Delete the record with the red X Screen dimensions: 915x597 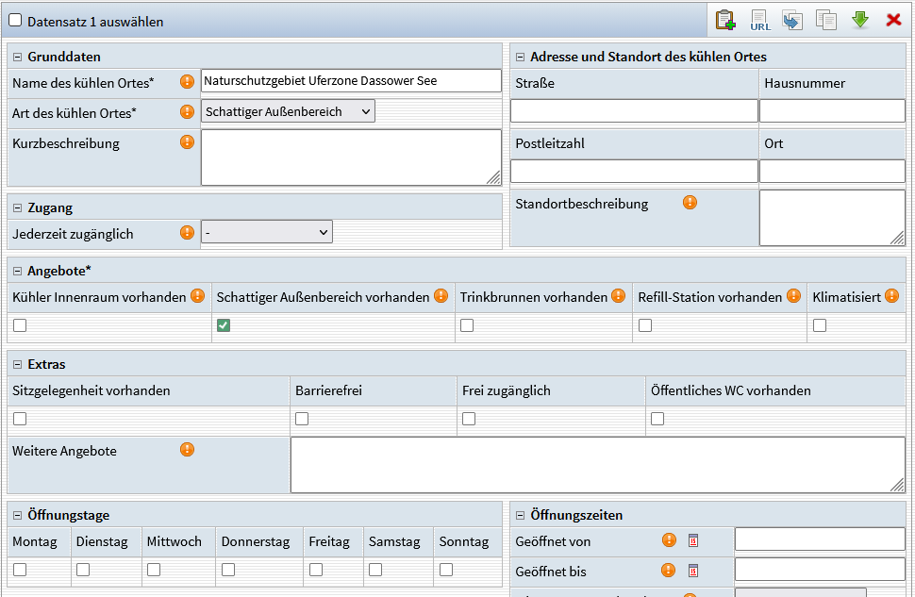coord(893,20)
